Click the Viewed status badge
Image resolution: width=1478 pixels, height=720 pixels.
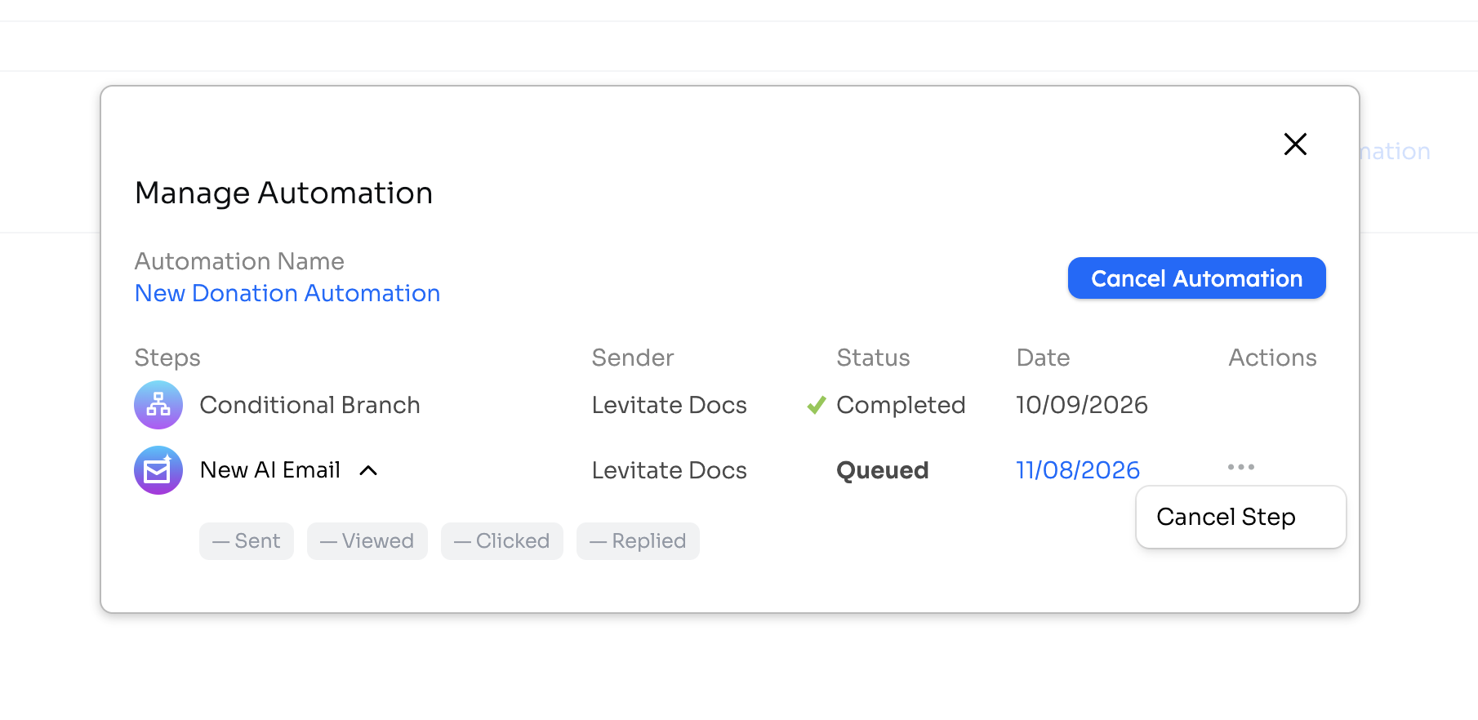pyautogui.click(x=367, y=541)
